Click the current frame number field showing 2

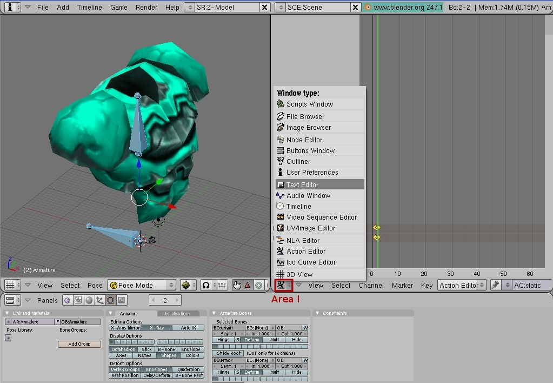coord(165,300)
